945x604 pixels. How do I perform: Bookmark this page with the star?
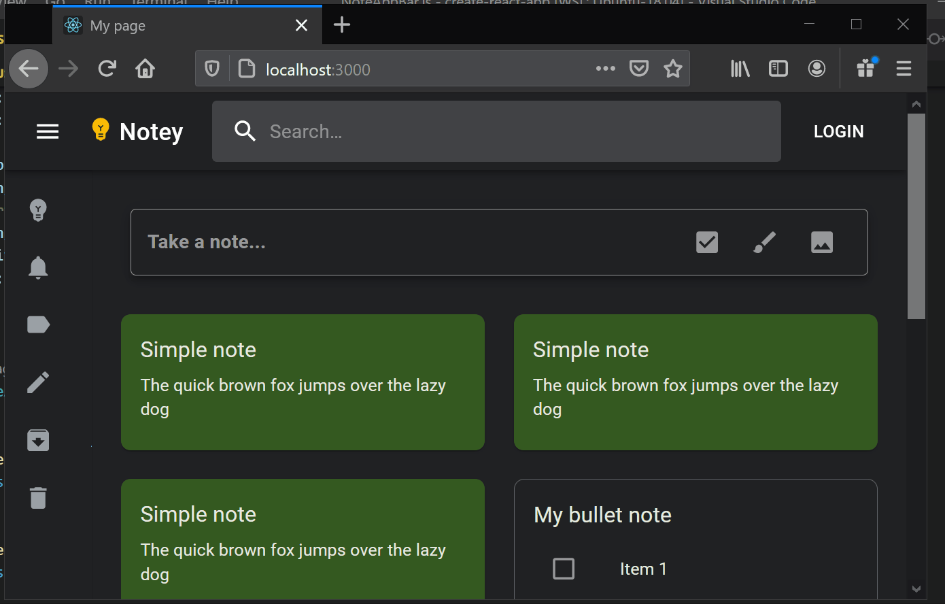point(672,69)
